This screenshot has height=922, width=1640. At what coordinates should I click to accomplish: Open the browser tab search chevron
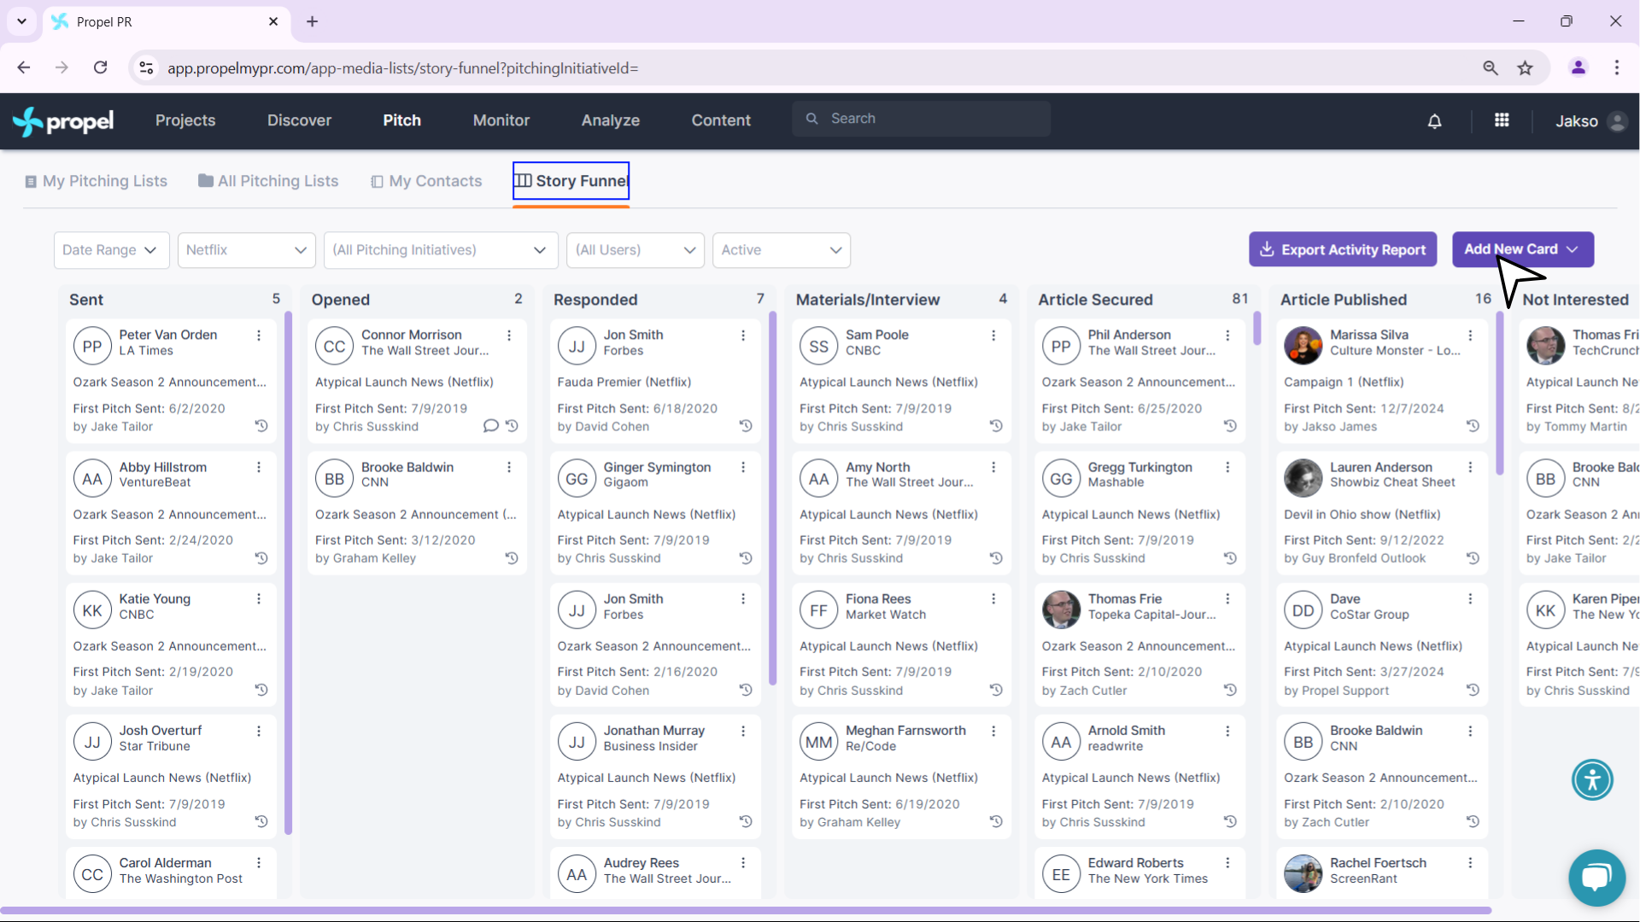coord(21,21)
